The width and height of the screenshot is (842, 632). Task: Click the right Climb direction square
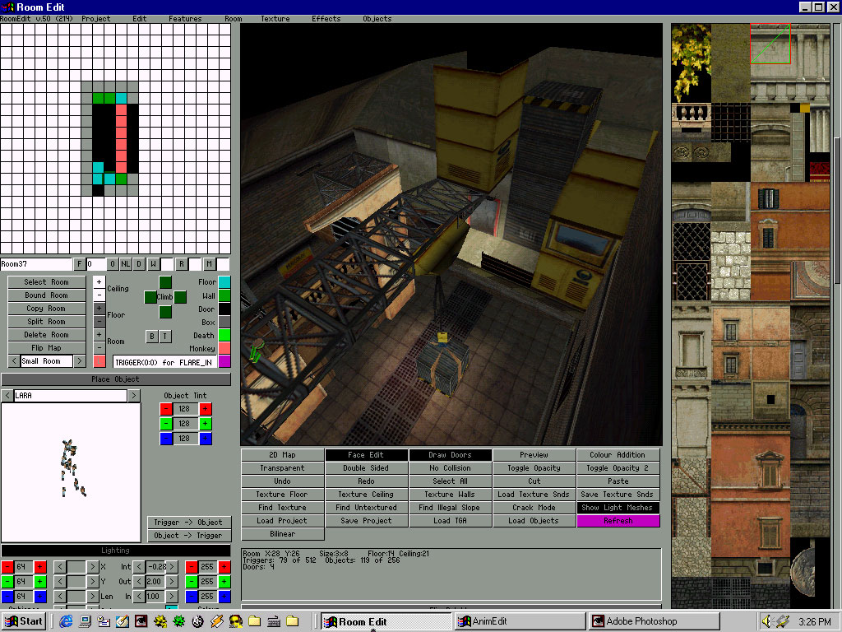point(180,297)
